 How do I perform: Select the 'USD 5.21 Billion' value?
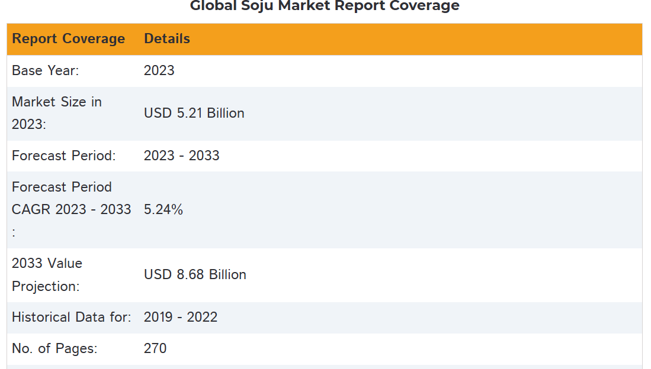(194, 113)
